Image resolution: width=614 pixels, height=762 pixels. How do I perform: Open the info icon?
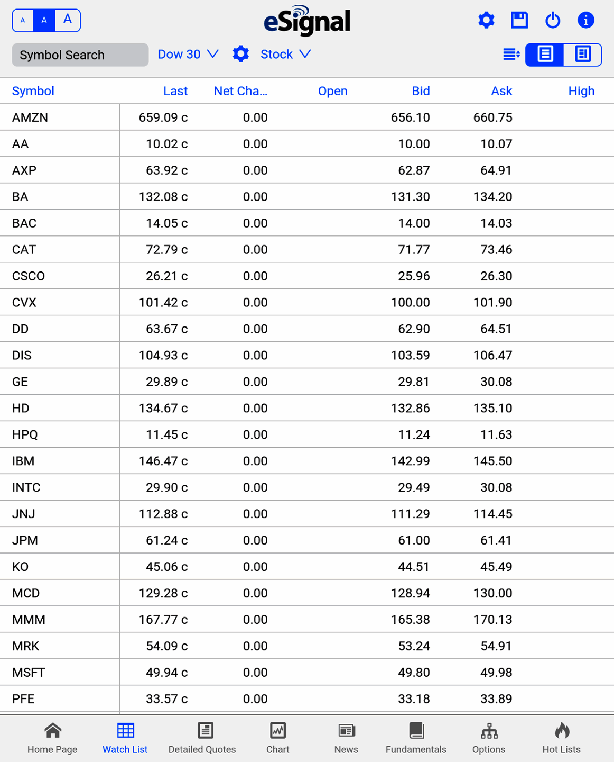point(585,21)
